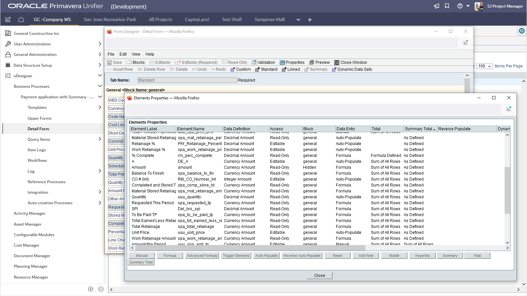Image resolution: width=527 pixels, height=296 pixels.
Task: Expand Query Items node
Action: pos(100,139)
